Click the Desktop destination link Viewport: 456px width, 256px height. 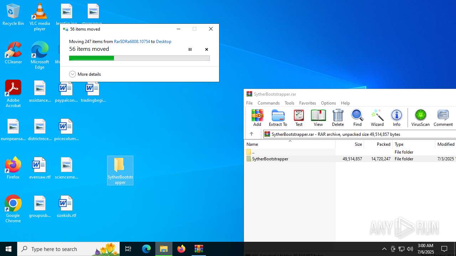click(x=164, y=42)
